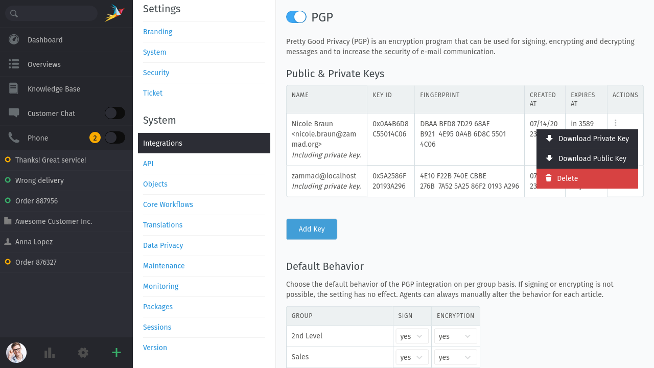Open the reports bar-chart icon
The image size is (654, 368).
(49, 353)
